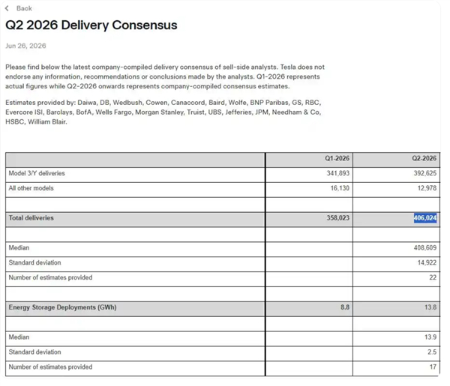Click the Model 3/Y deliveries row label
Screen dimensions: 450x386
click(x=37, y=173)
